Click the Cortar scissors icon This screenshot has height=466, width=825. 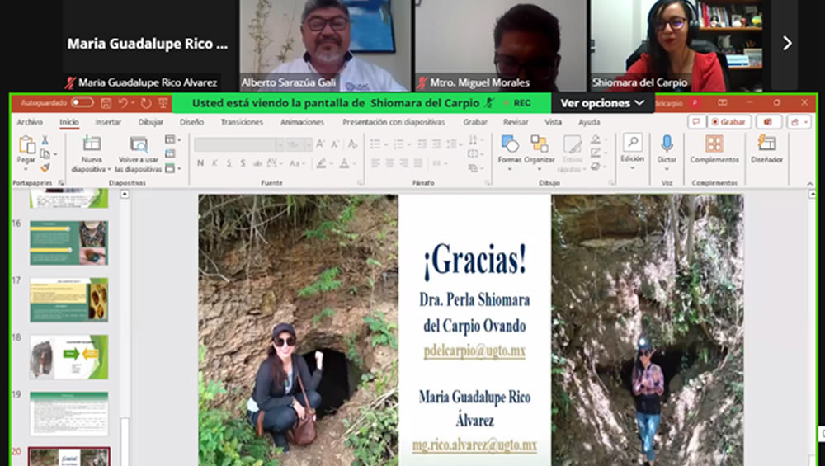pos(45,140)
